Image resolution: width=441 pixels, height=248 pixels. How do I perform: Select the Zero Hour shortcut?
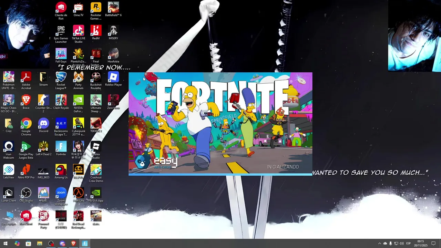coord(113,102)
